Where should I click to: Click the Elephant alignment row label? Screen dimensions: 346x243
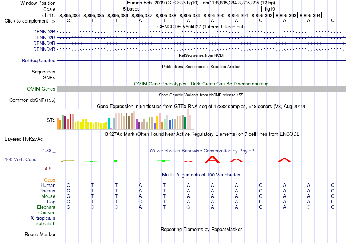[x=46, y=207]
